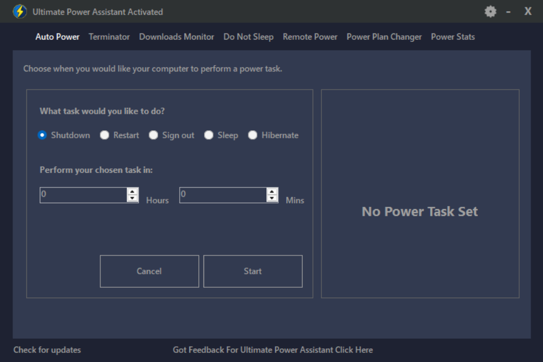
Task: Switch to the Terminator tab
Action: [109, 37]
